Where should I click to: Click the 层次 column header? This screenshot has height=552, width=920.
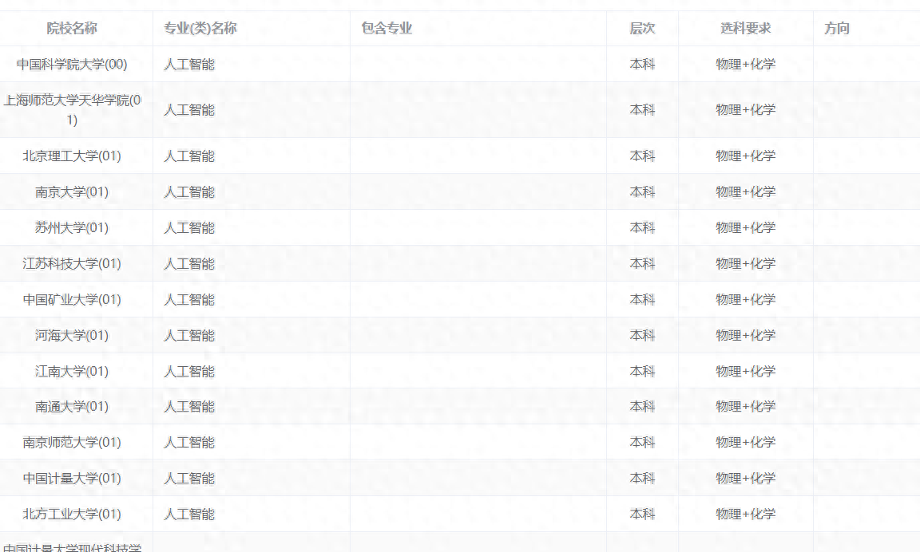coord(642,28)
